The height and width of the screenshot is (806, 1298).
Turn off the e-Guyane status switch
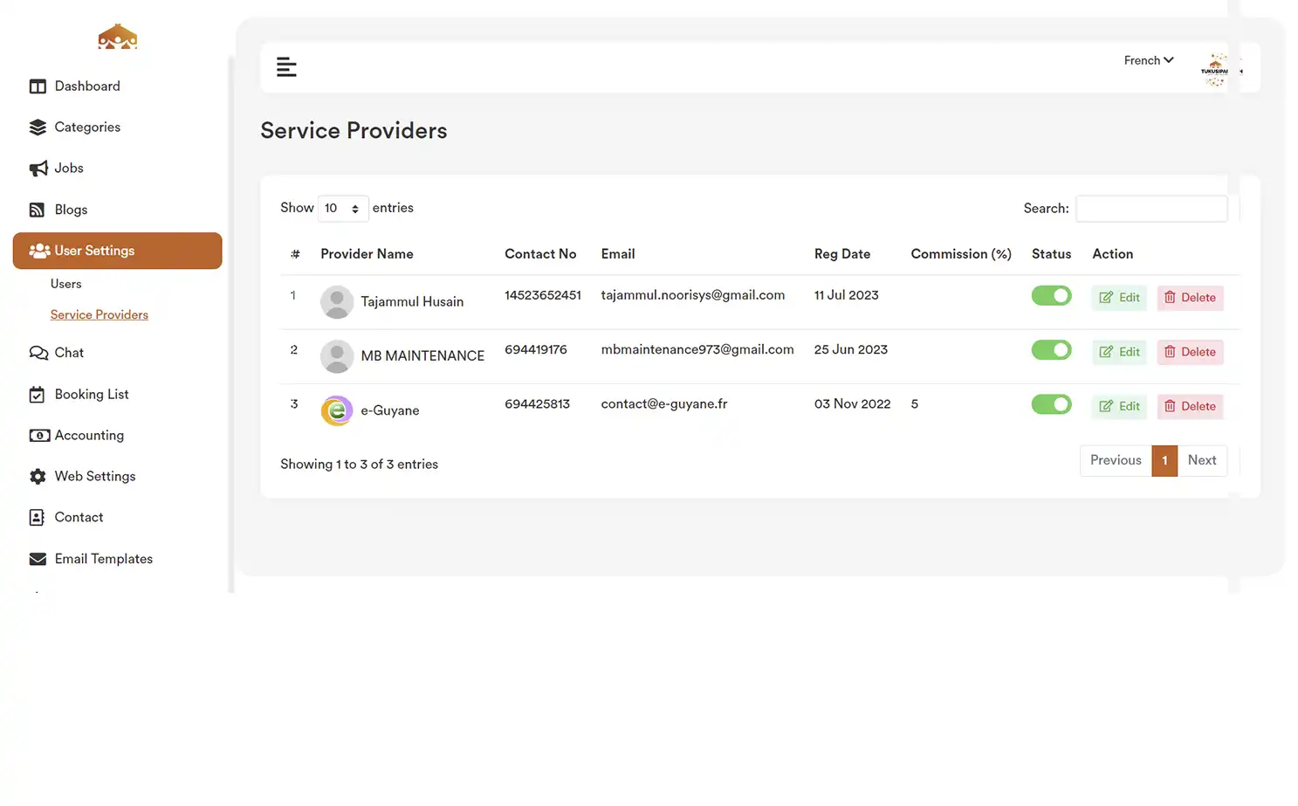[1051, 404]
